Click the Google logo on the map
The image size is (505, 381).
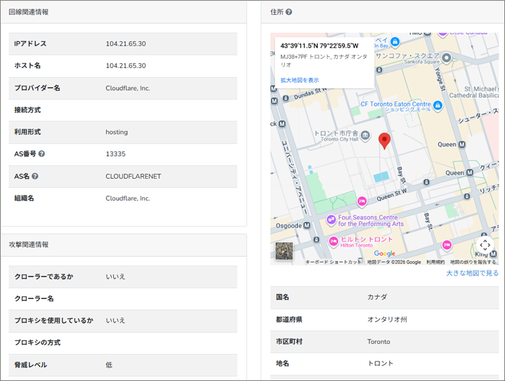(384, 254)
